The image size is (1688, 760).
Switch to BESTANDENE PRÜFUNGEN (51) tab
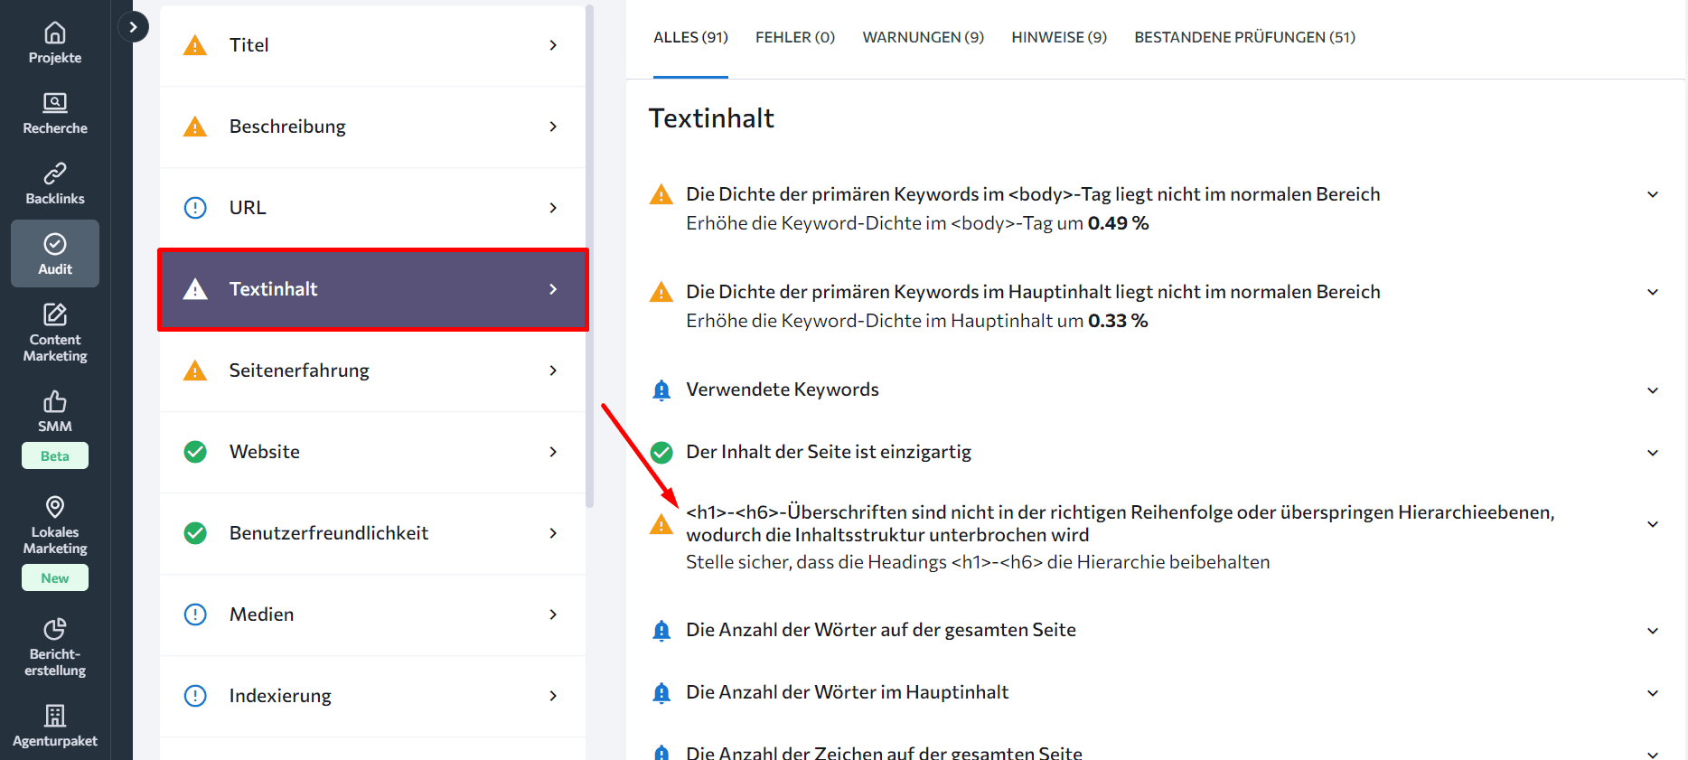[x=1245, y=37]
